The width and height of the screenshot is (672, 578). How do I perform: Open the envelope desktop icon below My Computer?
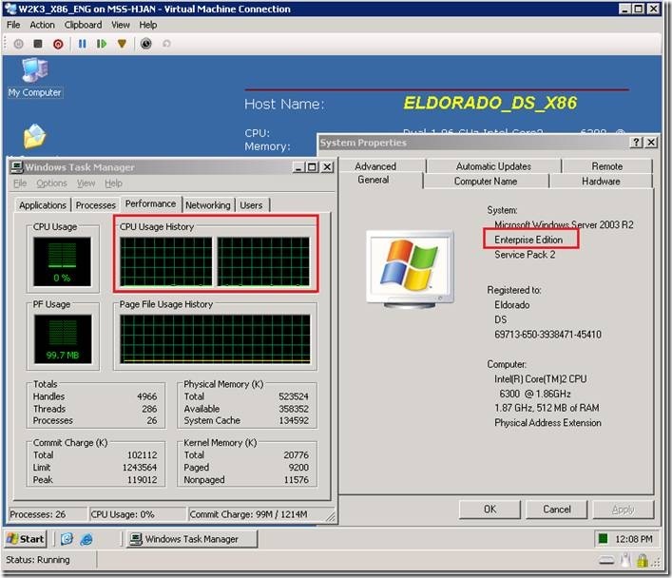tap(34, 136)
